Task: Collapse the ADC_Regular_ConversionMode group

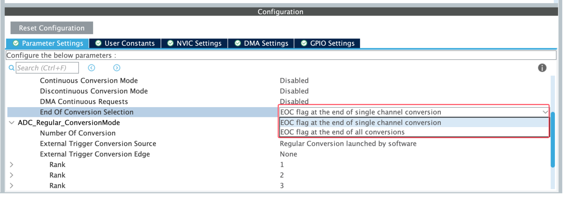Action: pos(12,123)
